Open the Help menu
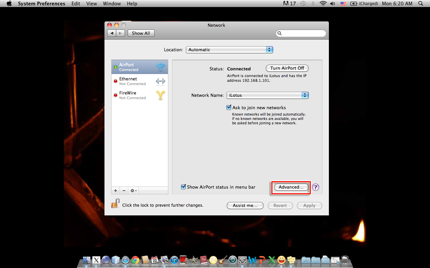This screenshot has width=430, height=268. (132, 4)
